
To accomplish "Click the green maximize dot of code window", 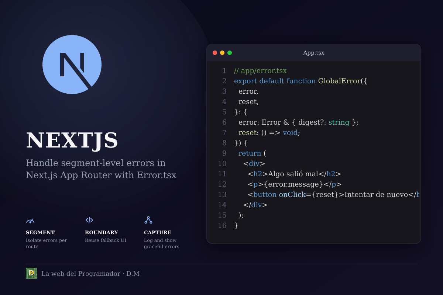I will pos(230,53).
